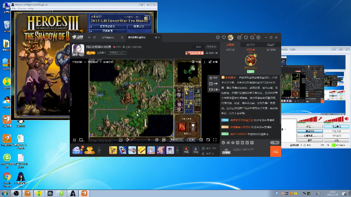Click the crown icon in the chat toolbar

(233, 143)
